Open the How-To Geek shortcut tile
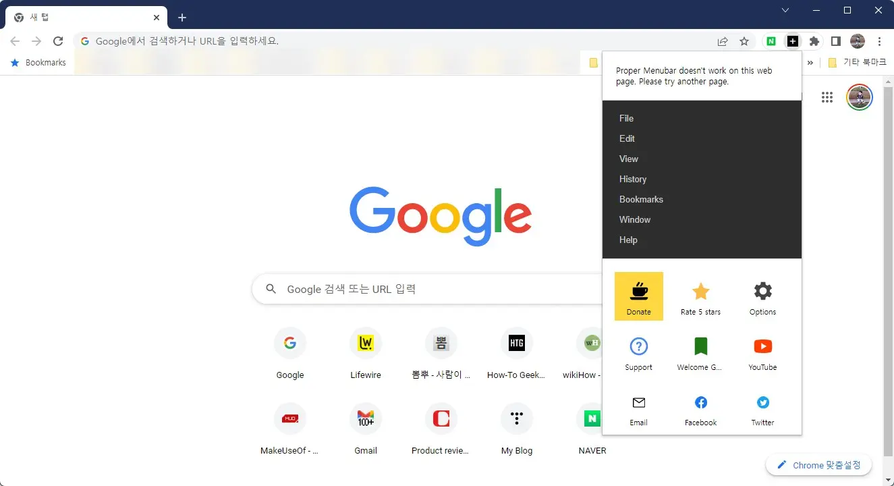Viewport: 894px width, 486px height. pos(517,352)
